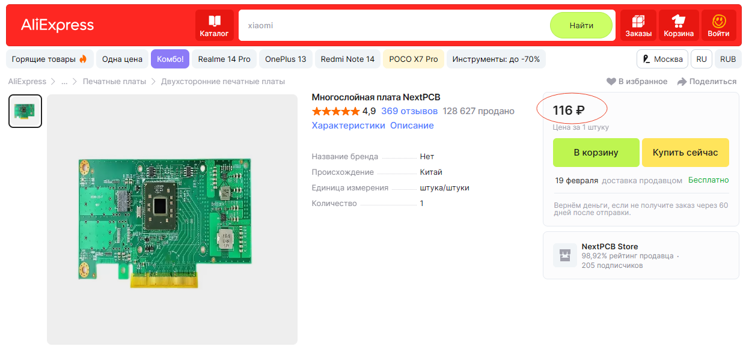Image resolution: width=746 pixels, height=358 pixels.
Task: Click the Купить сейчас button
Action: pyautogui.click(x=685, y=153)
